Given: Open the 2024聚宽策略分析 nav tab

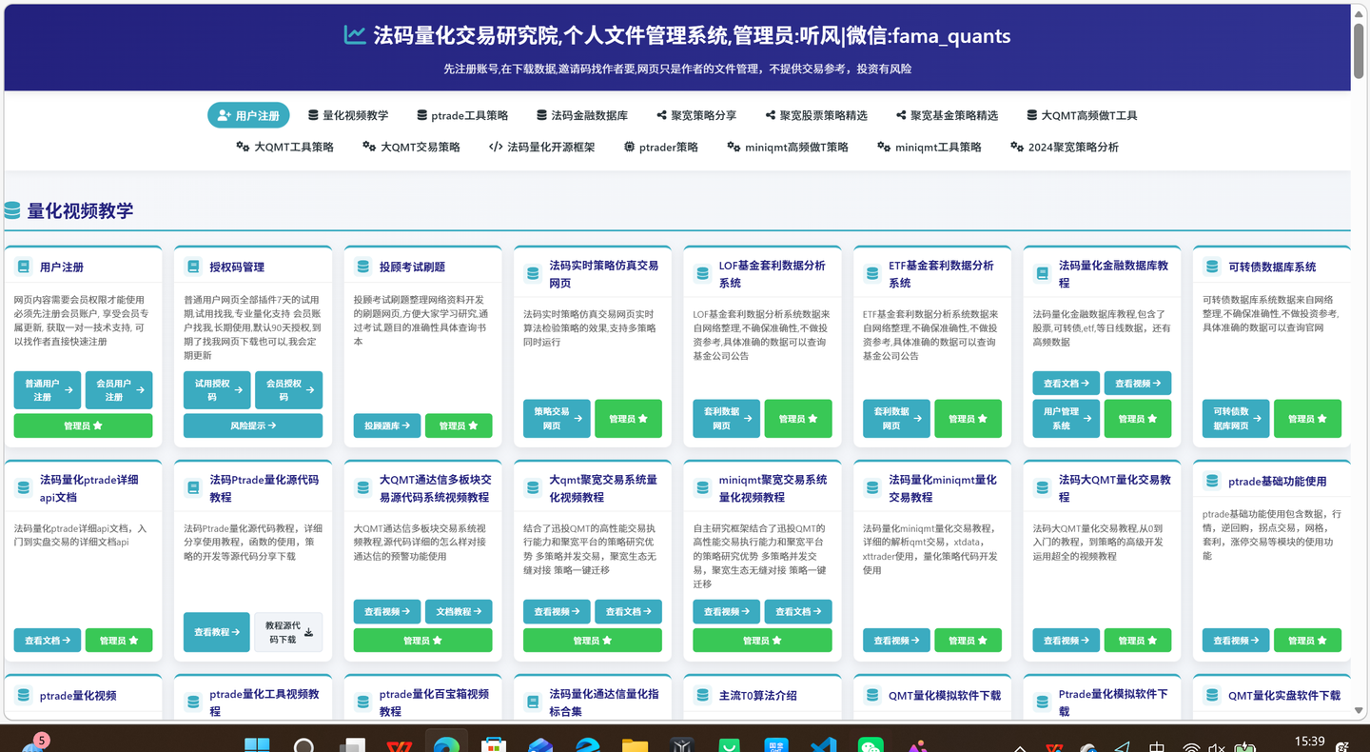Looking at the screenshot, I should (1064, 147).
